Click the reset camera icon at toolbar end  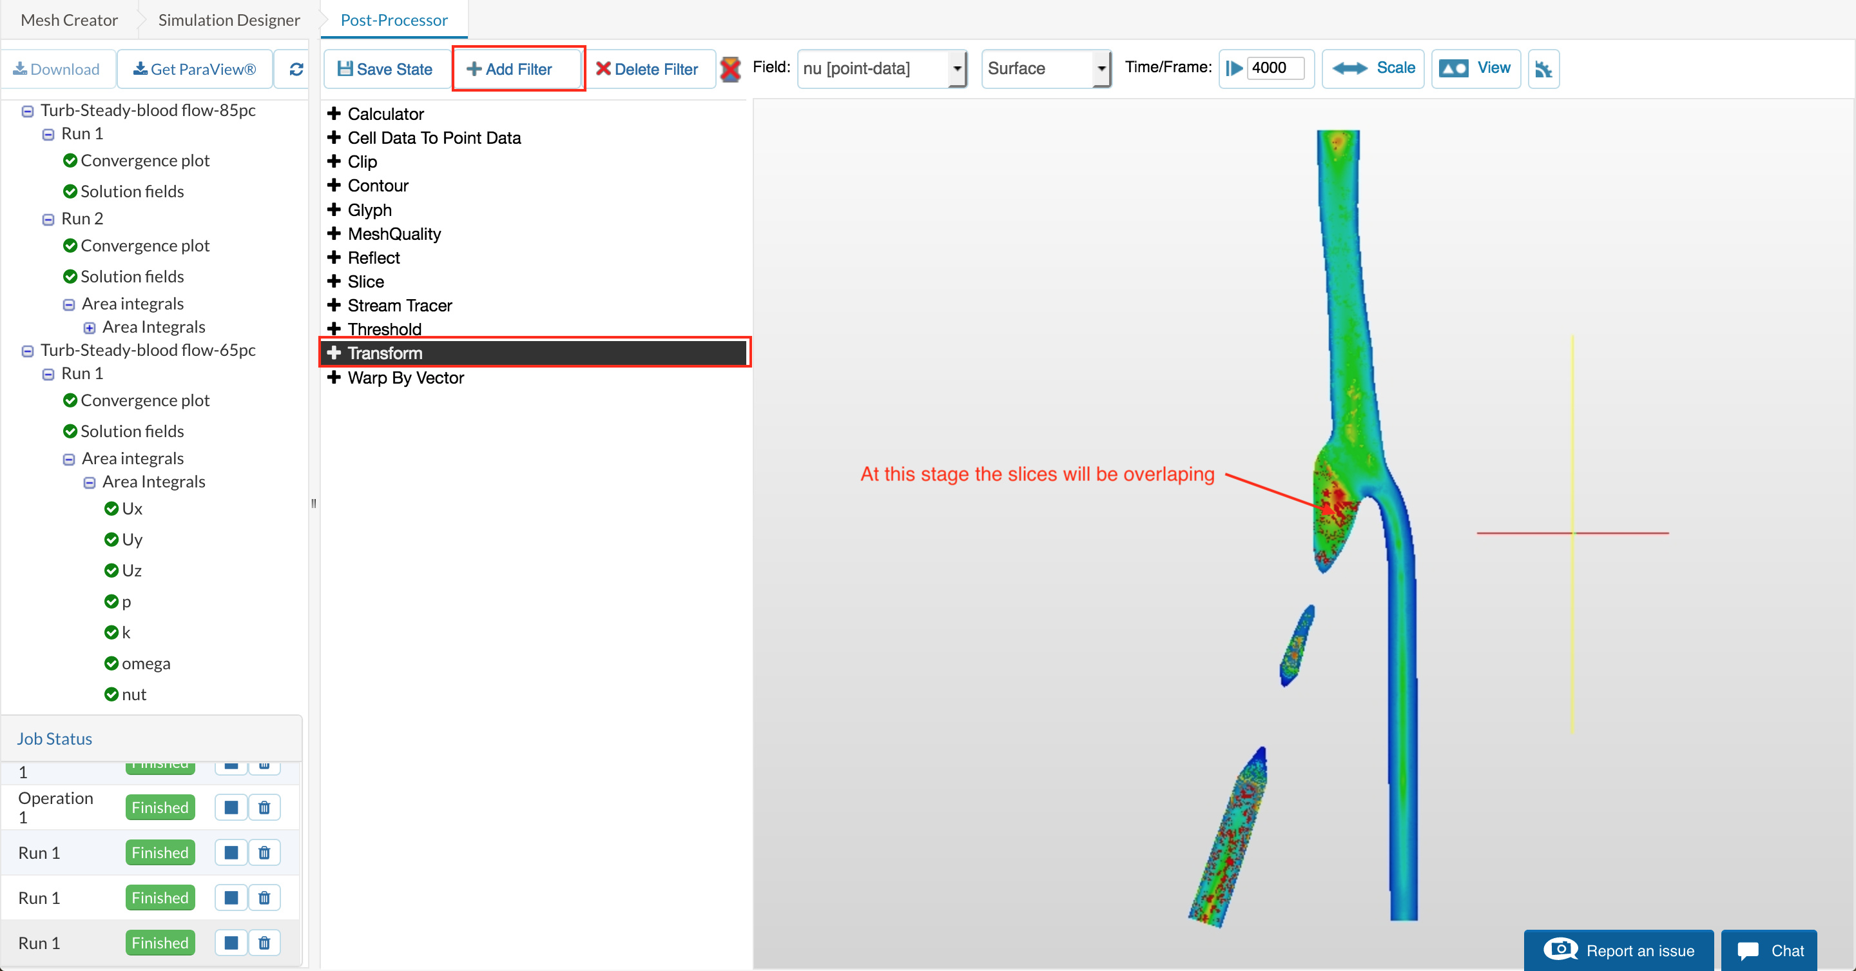click(x=1543, y=69)
